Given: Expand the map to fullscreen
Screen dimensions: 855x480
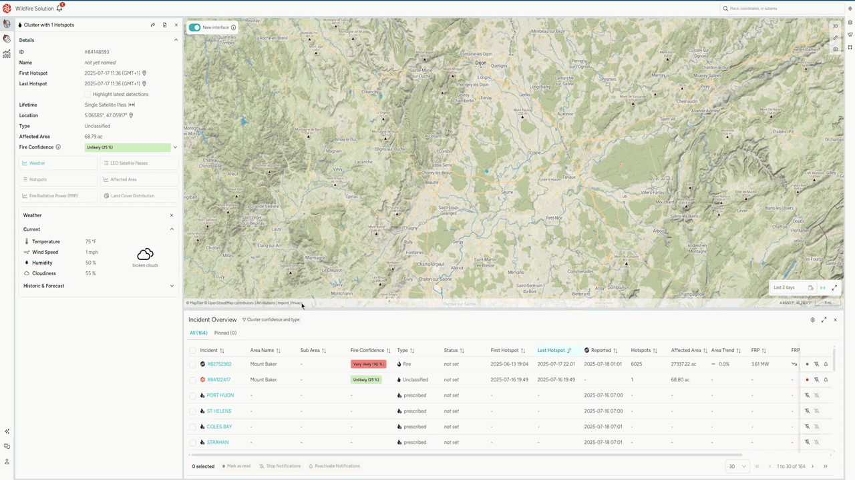Looking at the screenshot, I should click(834, 287).
